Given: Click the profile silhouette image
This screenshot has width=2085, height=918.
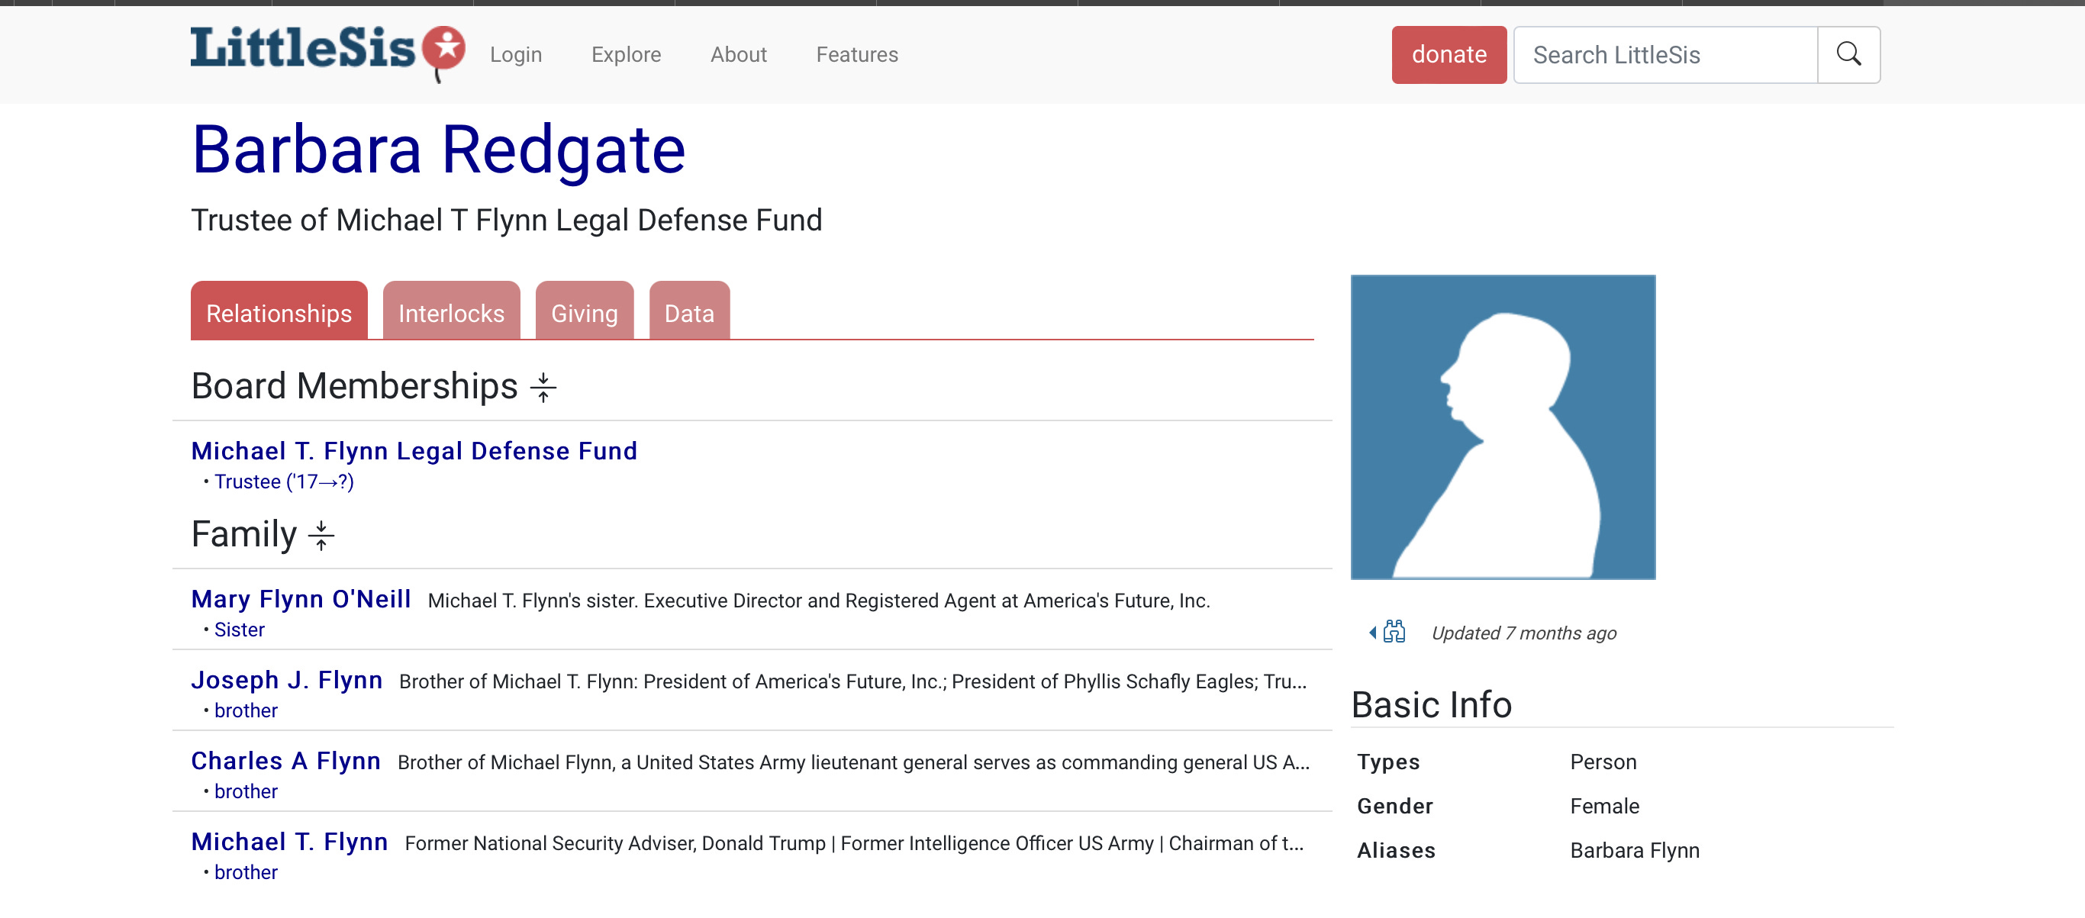Looking at the screenshot, I should point(1502,427).
